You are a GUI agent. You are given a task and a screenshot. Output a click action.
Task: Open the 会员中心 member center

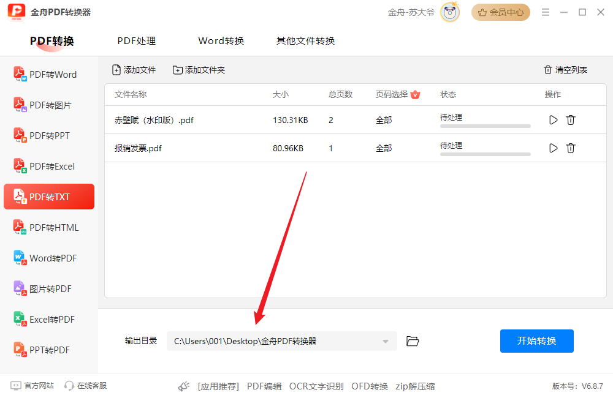501,12
